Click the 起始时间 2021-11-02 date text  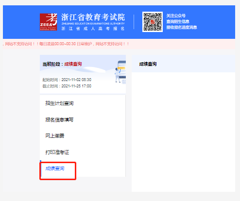click(67, 80)
